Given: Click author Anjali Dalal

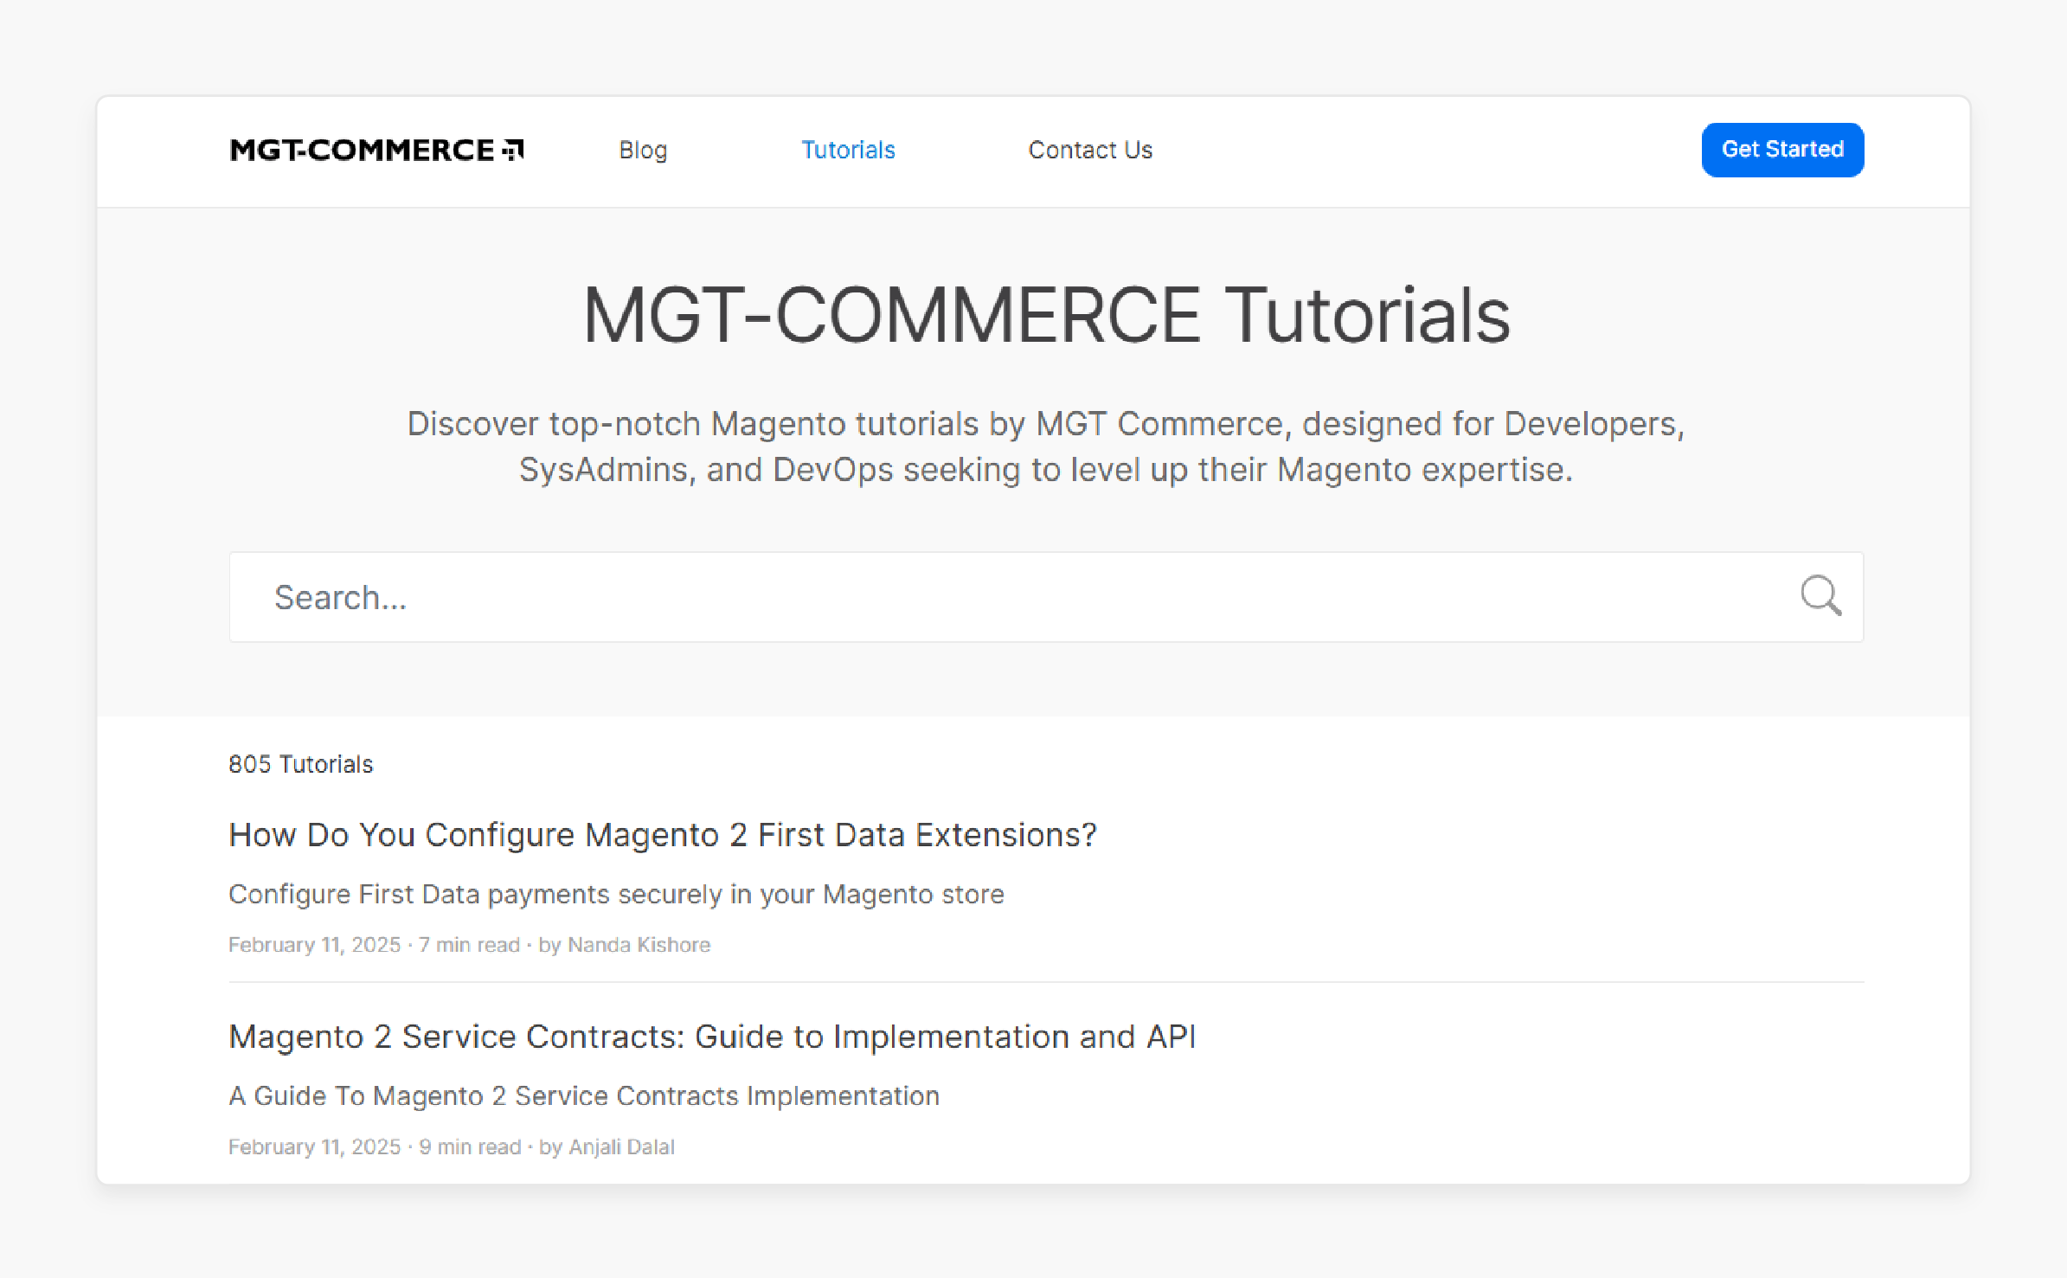Looking at the screenshot, I should coord(621,1146).
